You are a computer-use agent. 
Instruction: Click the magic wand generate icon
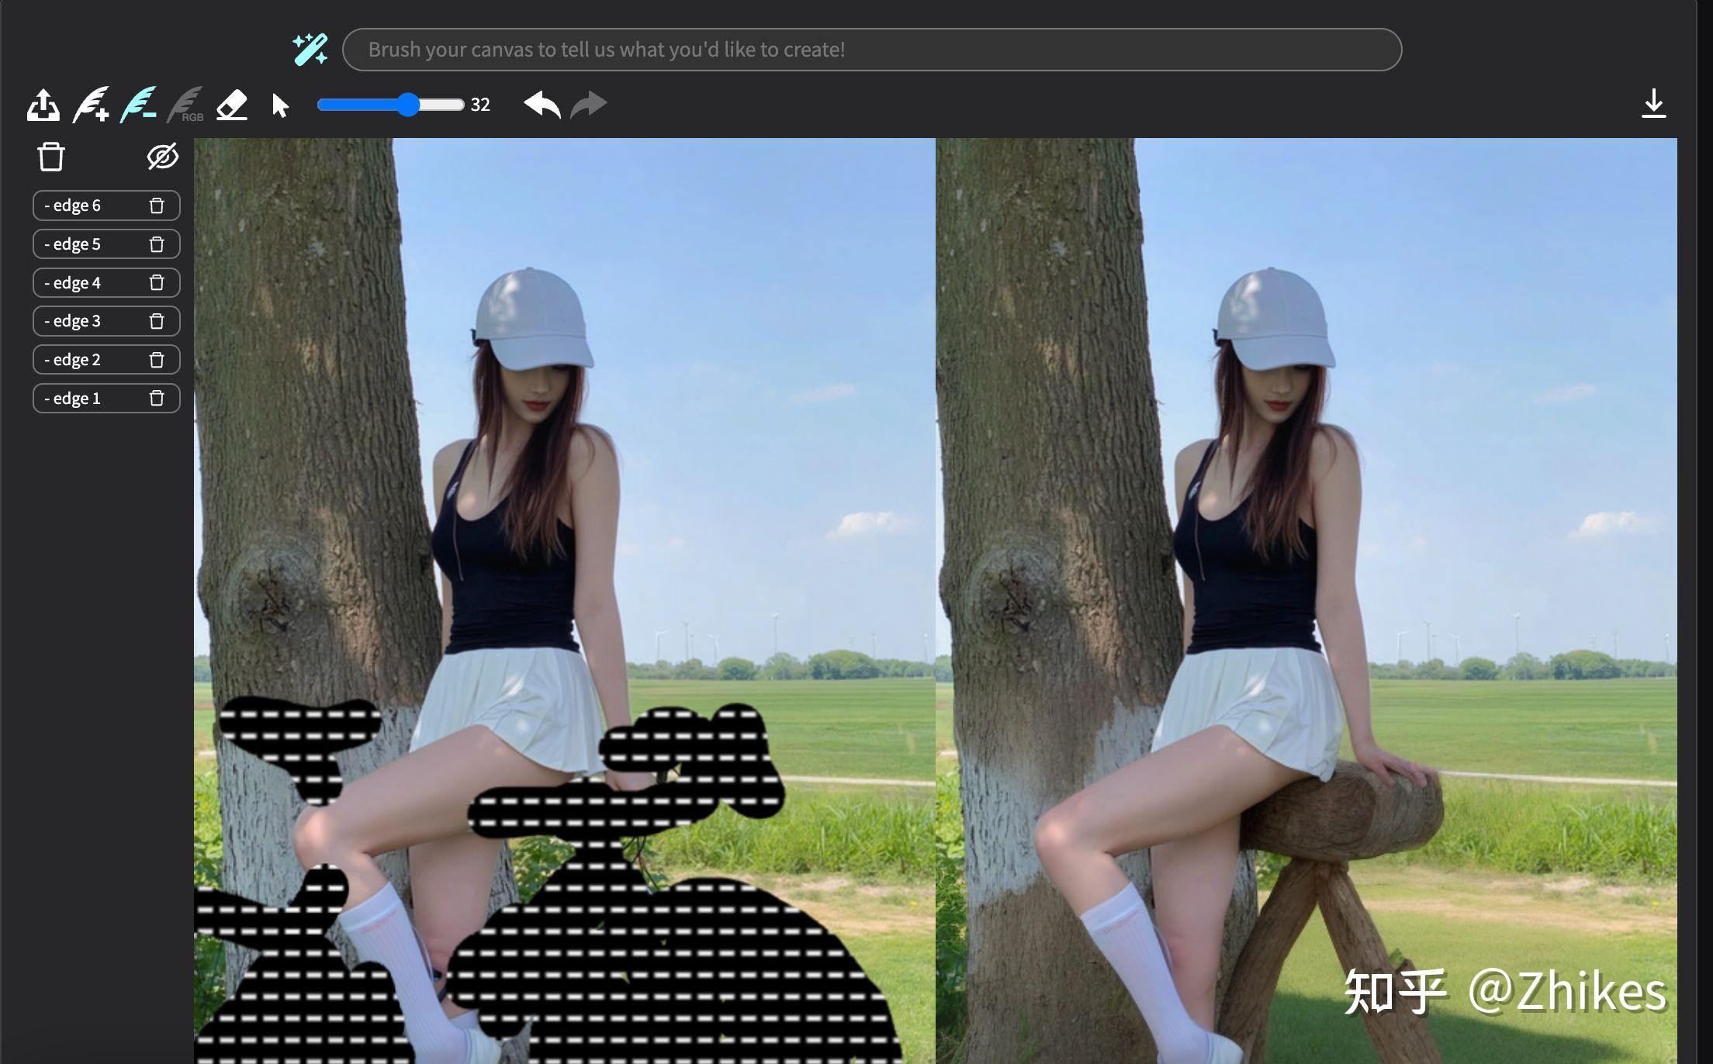(x=310, y=50)
